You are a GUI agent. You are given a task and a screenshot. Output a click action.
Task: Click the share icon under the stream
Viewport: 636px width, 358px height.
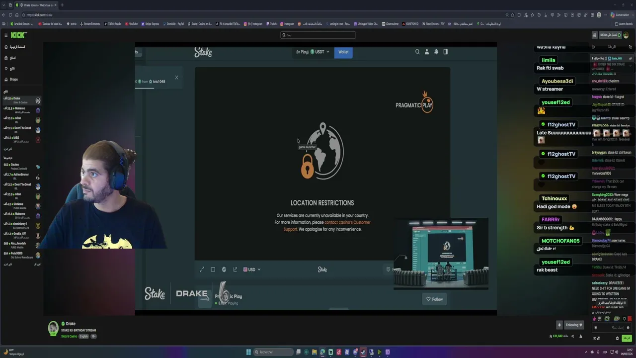pos(572,337)
